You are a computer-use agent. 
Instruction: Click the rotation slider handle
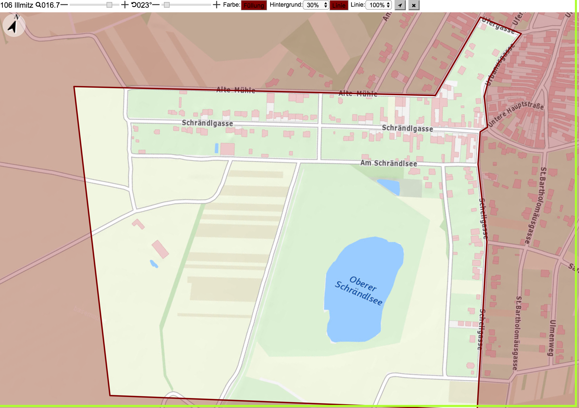click(167, 5)
